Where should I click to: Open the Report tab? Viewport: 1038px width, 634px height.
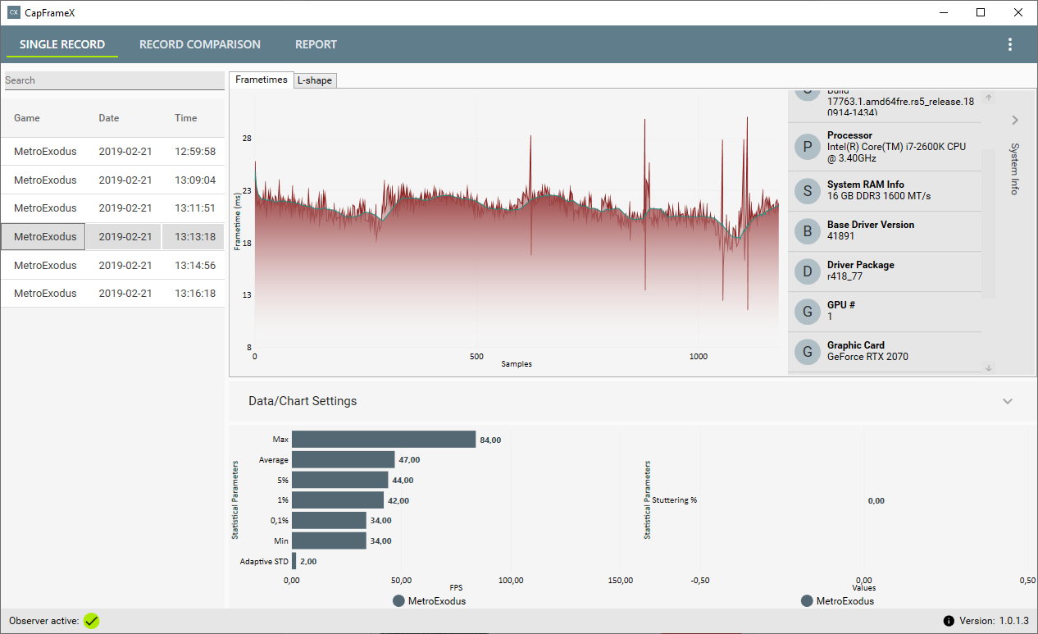coord(316,44)
